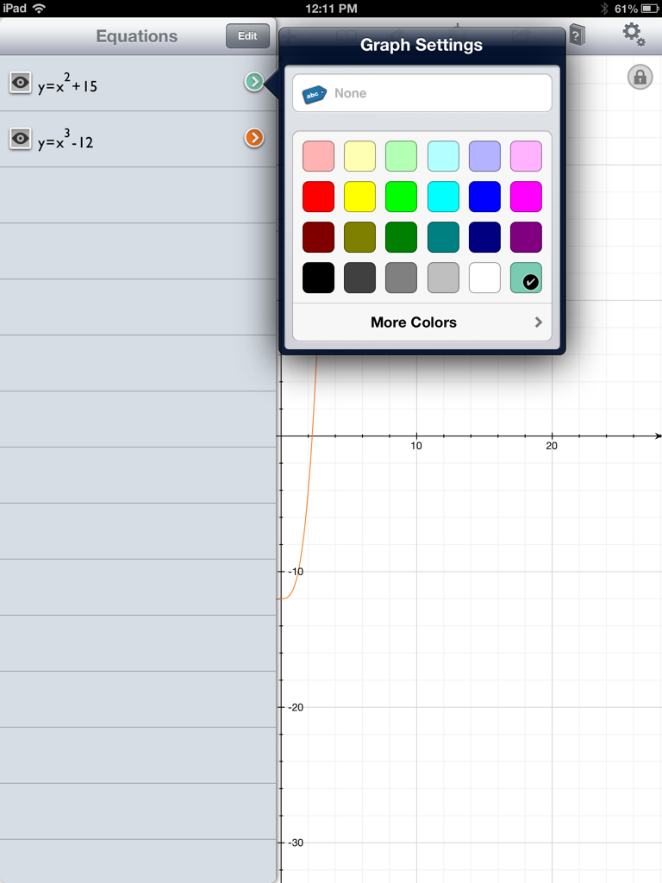
Task: Select the light cyan color swatch
Action: 444,156
